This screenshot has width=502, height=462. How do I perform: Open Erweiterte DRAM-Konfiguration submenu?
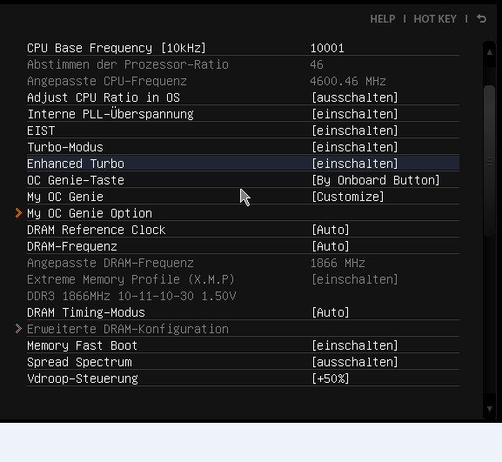pos(128,329)
